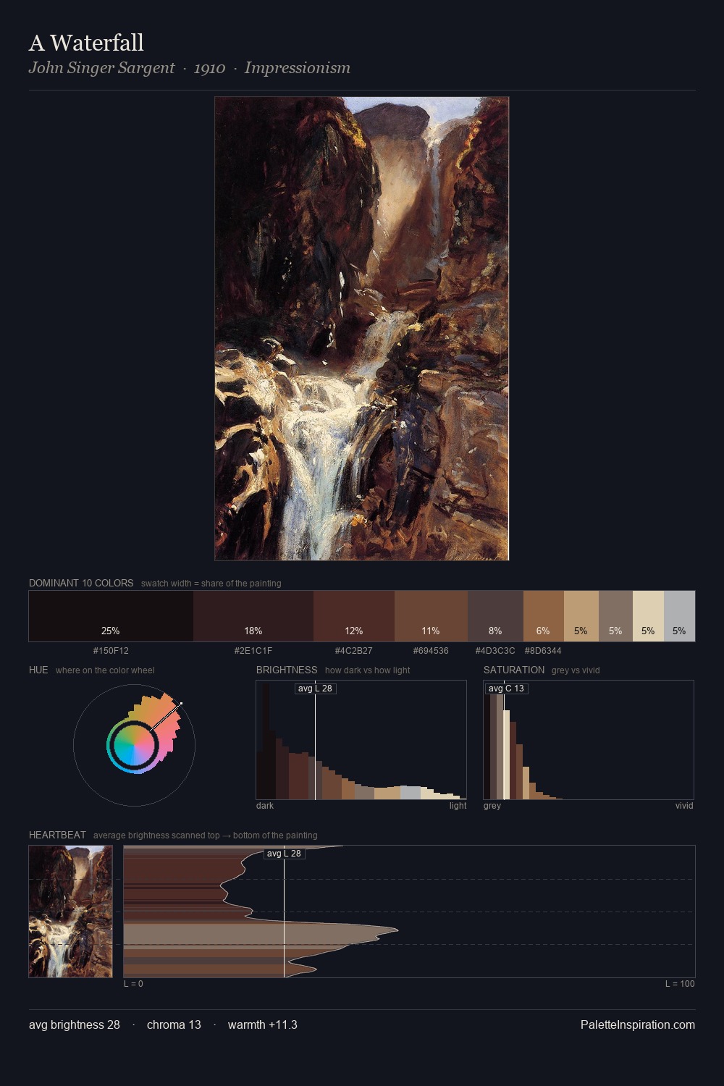Viewport: 724px width, 1086px height.
Task: Click 'avg L 28' label in Heartbeat chart
Action: tap(284, 854)
